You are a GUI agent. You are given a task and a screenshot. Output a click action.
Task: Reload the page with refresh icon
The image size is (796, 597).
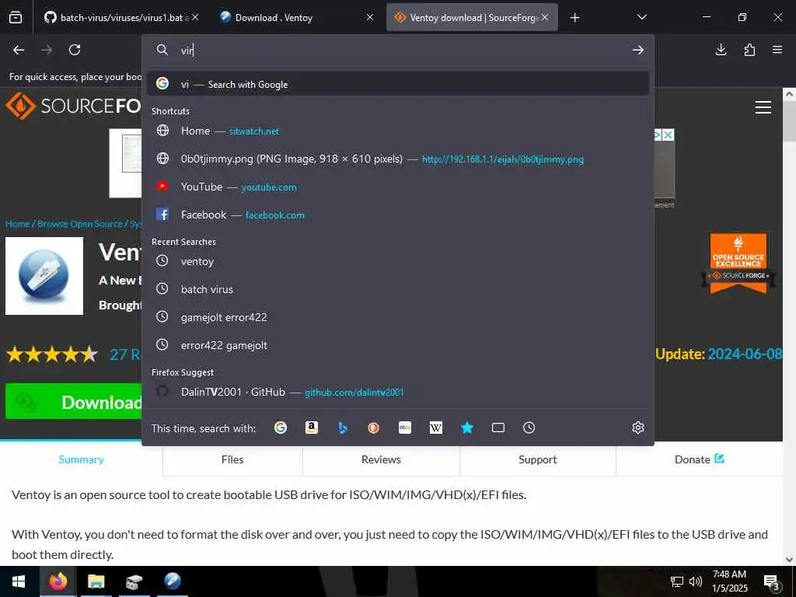click(x=75, y=50)
